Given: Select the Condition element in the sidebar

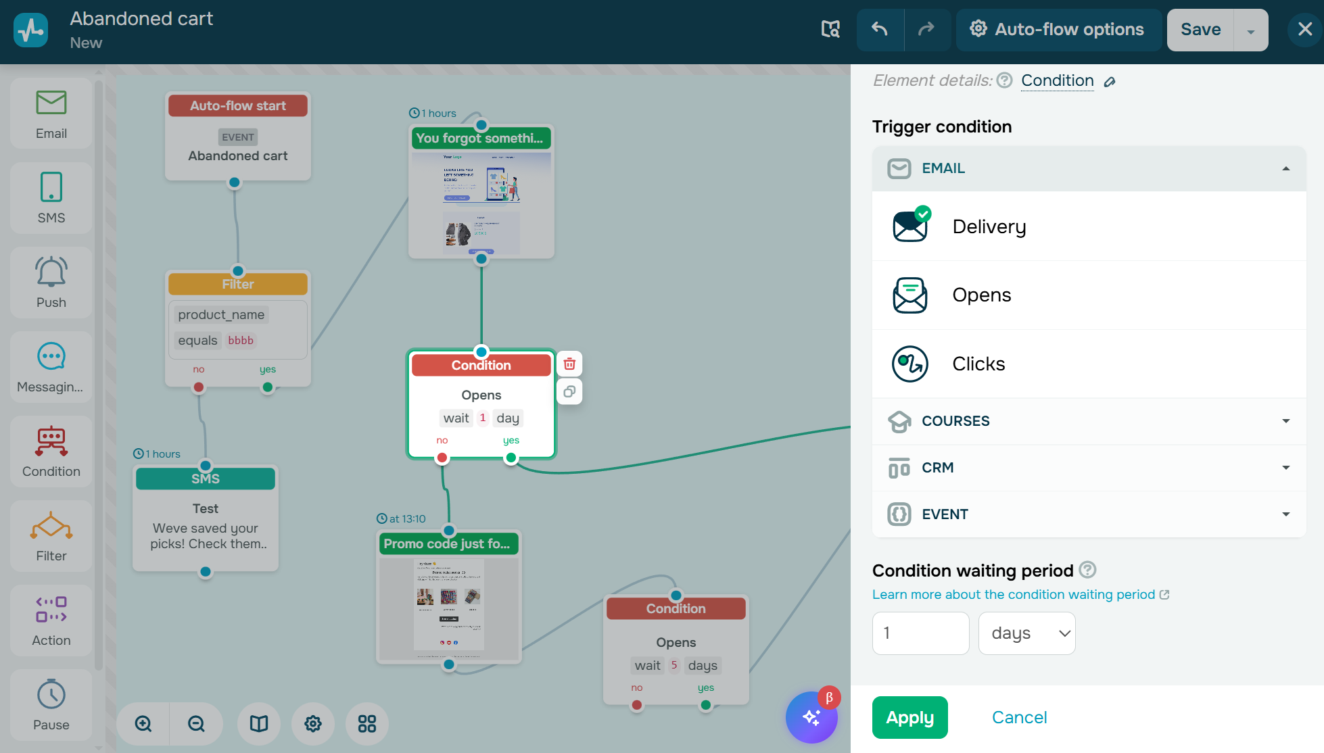Looking at the screenshot, I should point(50,452).
